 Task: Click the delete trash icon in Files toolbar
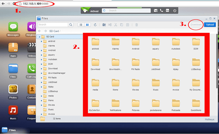click(x=137, y=25)
